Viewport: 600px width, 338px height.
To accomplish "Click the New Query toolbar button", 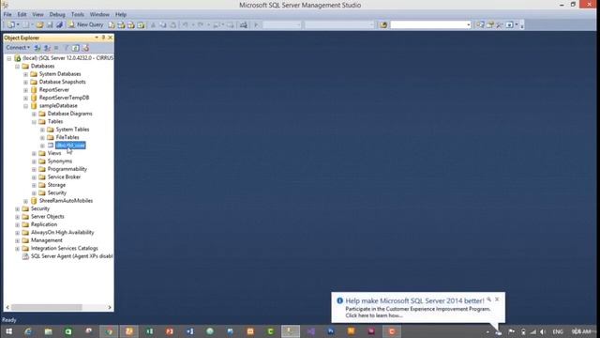I will tap(86, 25).
